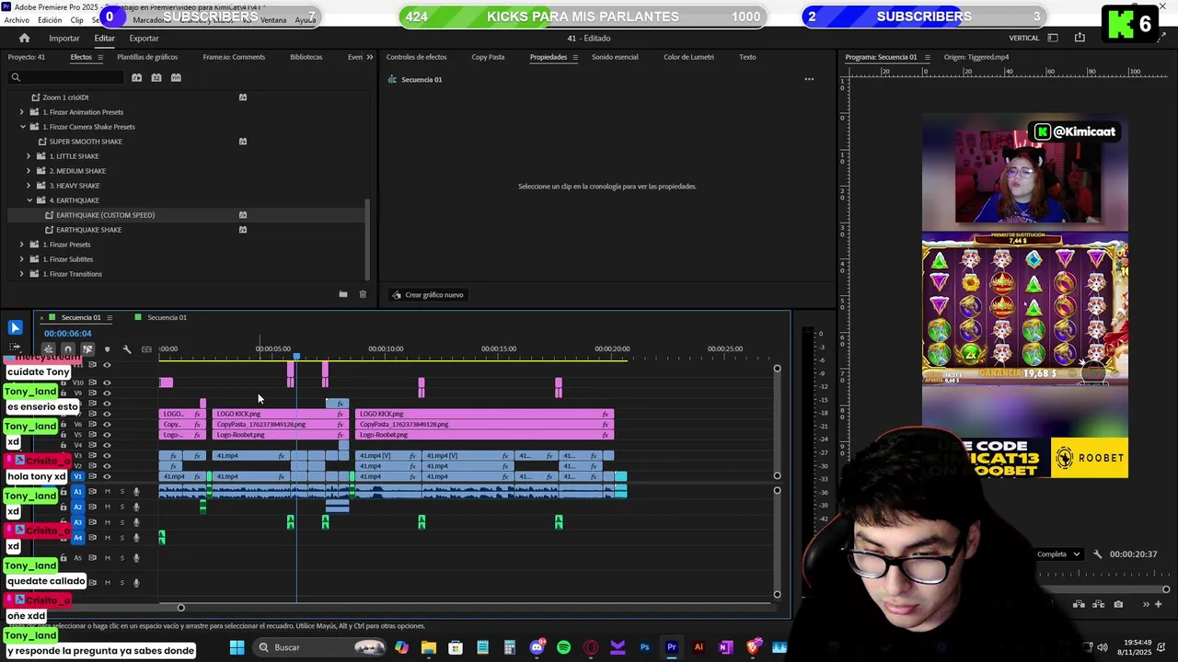Toggle lock on track V4
The image size is (1178, 662).
click(x=64, y=445)
